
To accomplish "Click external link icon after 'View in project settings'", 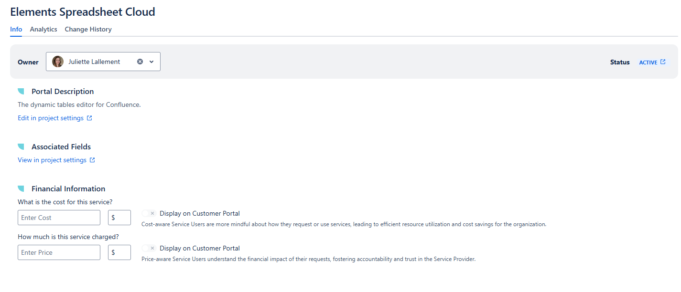I will [92, 160].
